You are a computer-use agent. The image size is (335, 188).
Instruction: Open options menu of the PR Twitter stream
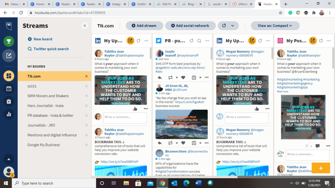[207, 41]
